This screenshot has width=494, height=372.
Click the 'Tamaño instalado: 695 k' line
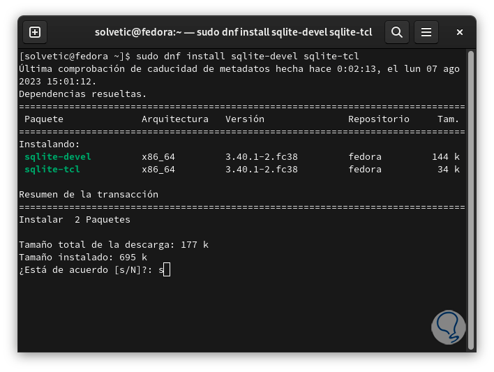click(x=83, y=258)
